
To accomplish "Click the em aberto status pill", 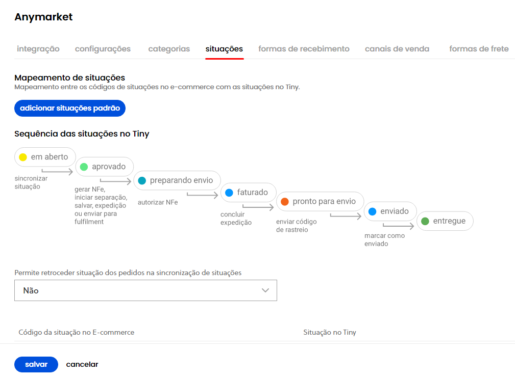I will pyautogui.click(x=45, y=157).
